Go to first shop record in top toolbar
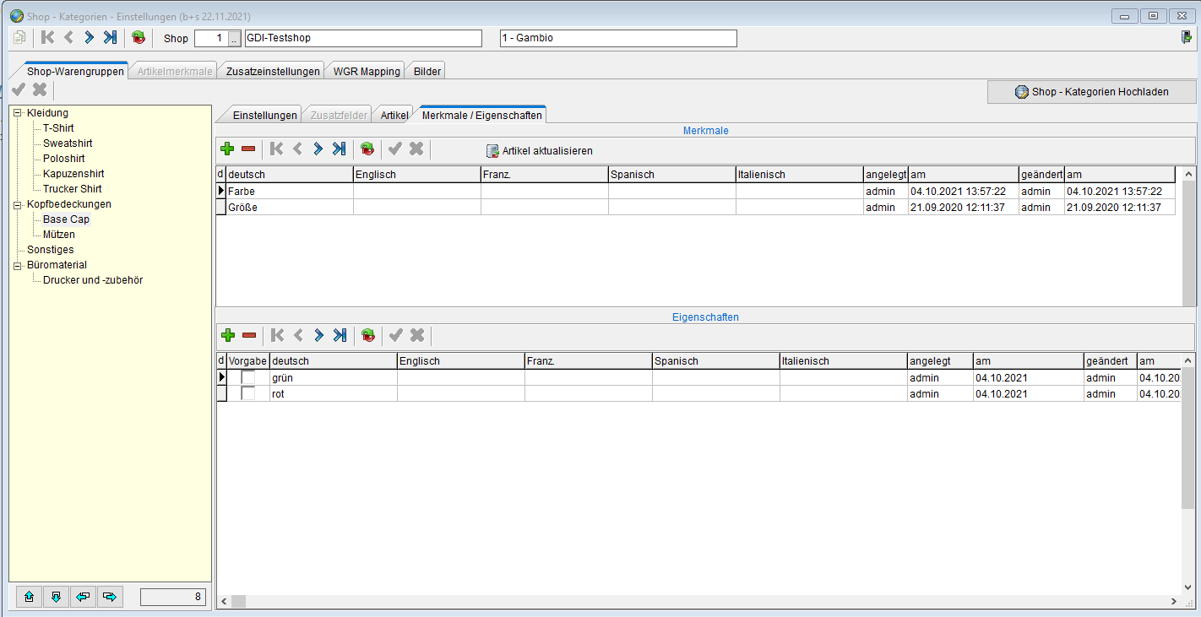This screenshot has width=1201, height=617. [x=47, y=37]
